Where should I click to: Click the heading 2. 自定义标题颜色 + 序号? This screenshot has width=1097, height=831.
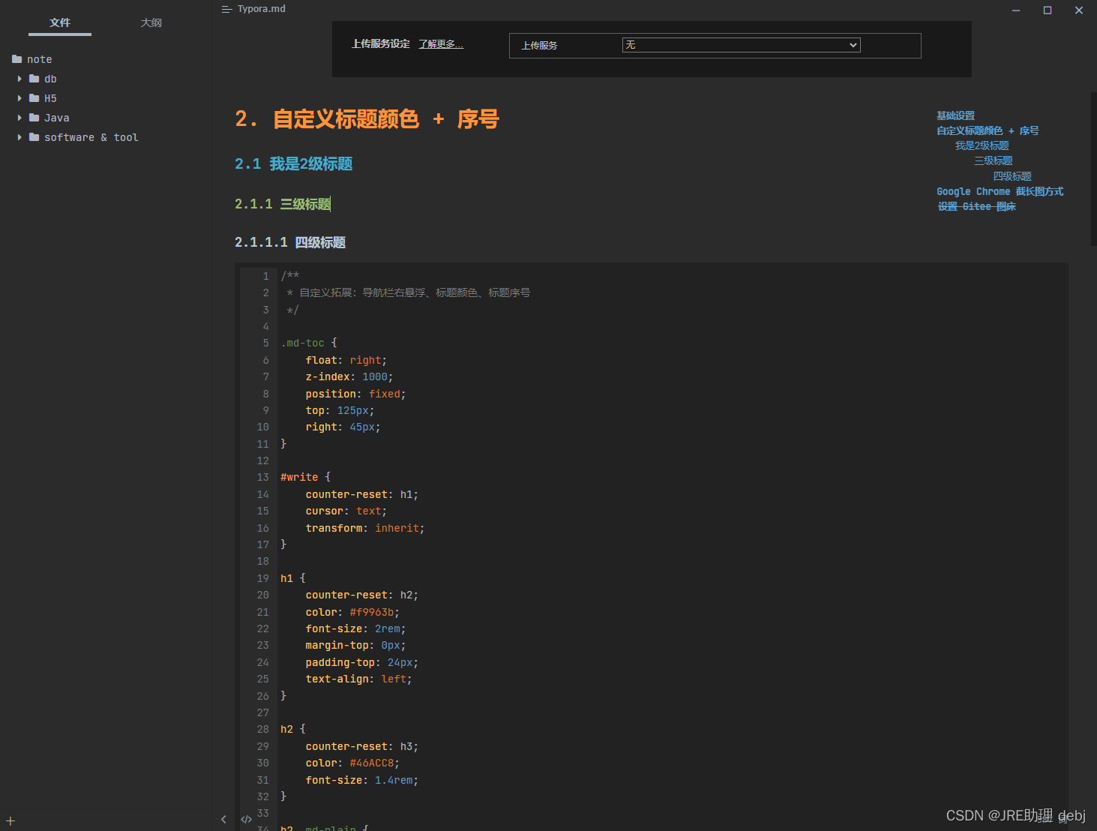367,118
